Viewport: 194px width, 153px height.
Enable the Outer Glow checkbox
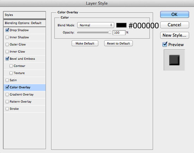click(7, 44)
